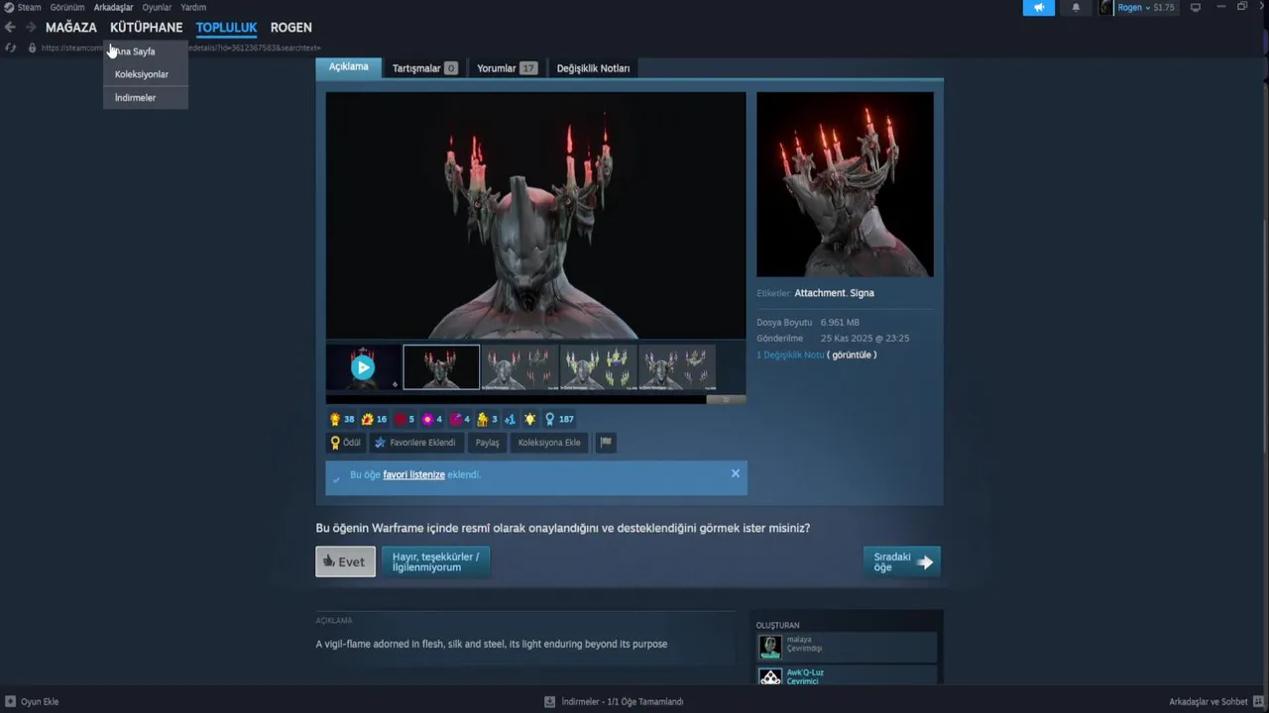This screenshot has height=713, width=1269.
Task: Go forward with the right arrow
Action: click(31, 28)
